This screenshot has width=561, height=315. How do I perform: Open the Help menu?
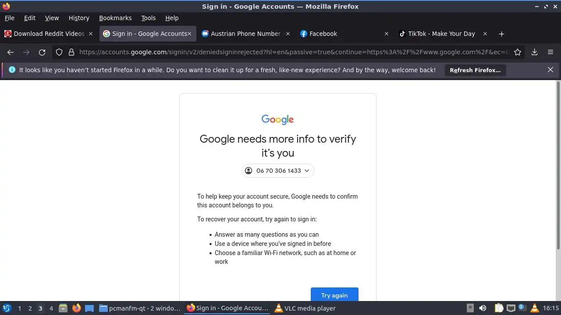click(172, 18)
